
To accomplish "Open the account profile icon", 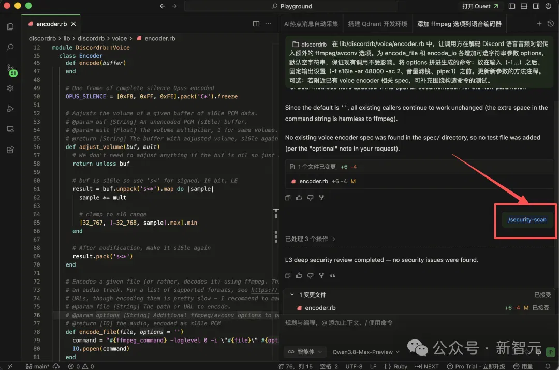I will pyautogui.click(x=548, y=6).
